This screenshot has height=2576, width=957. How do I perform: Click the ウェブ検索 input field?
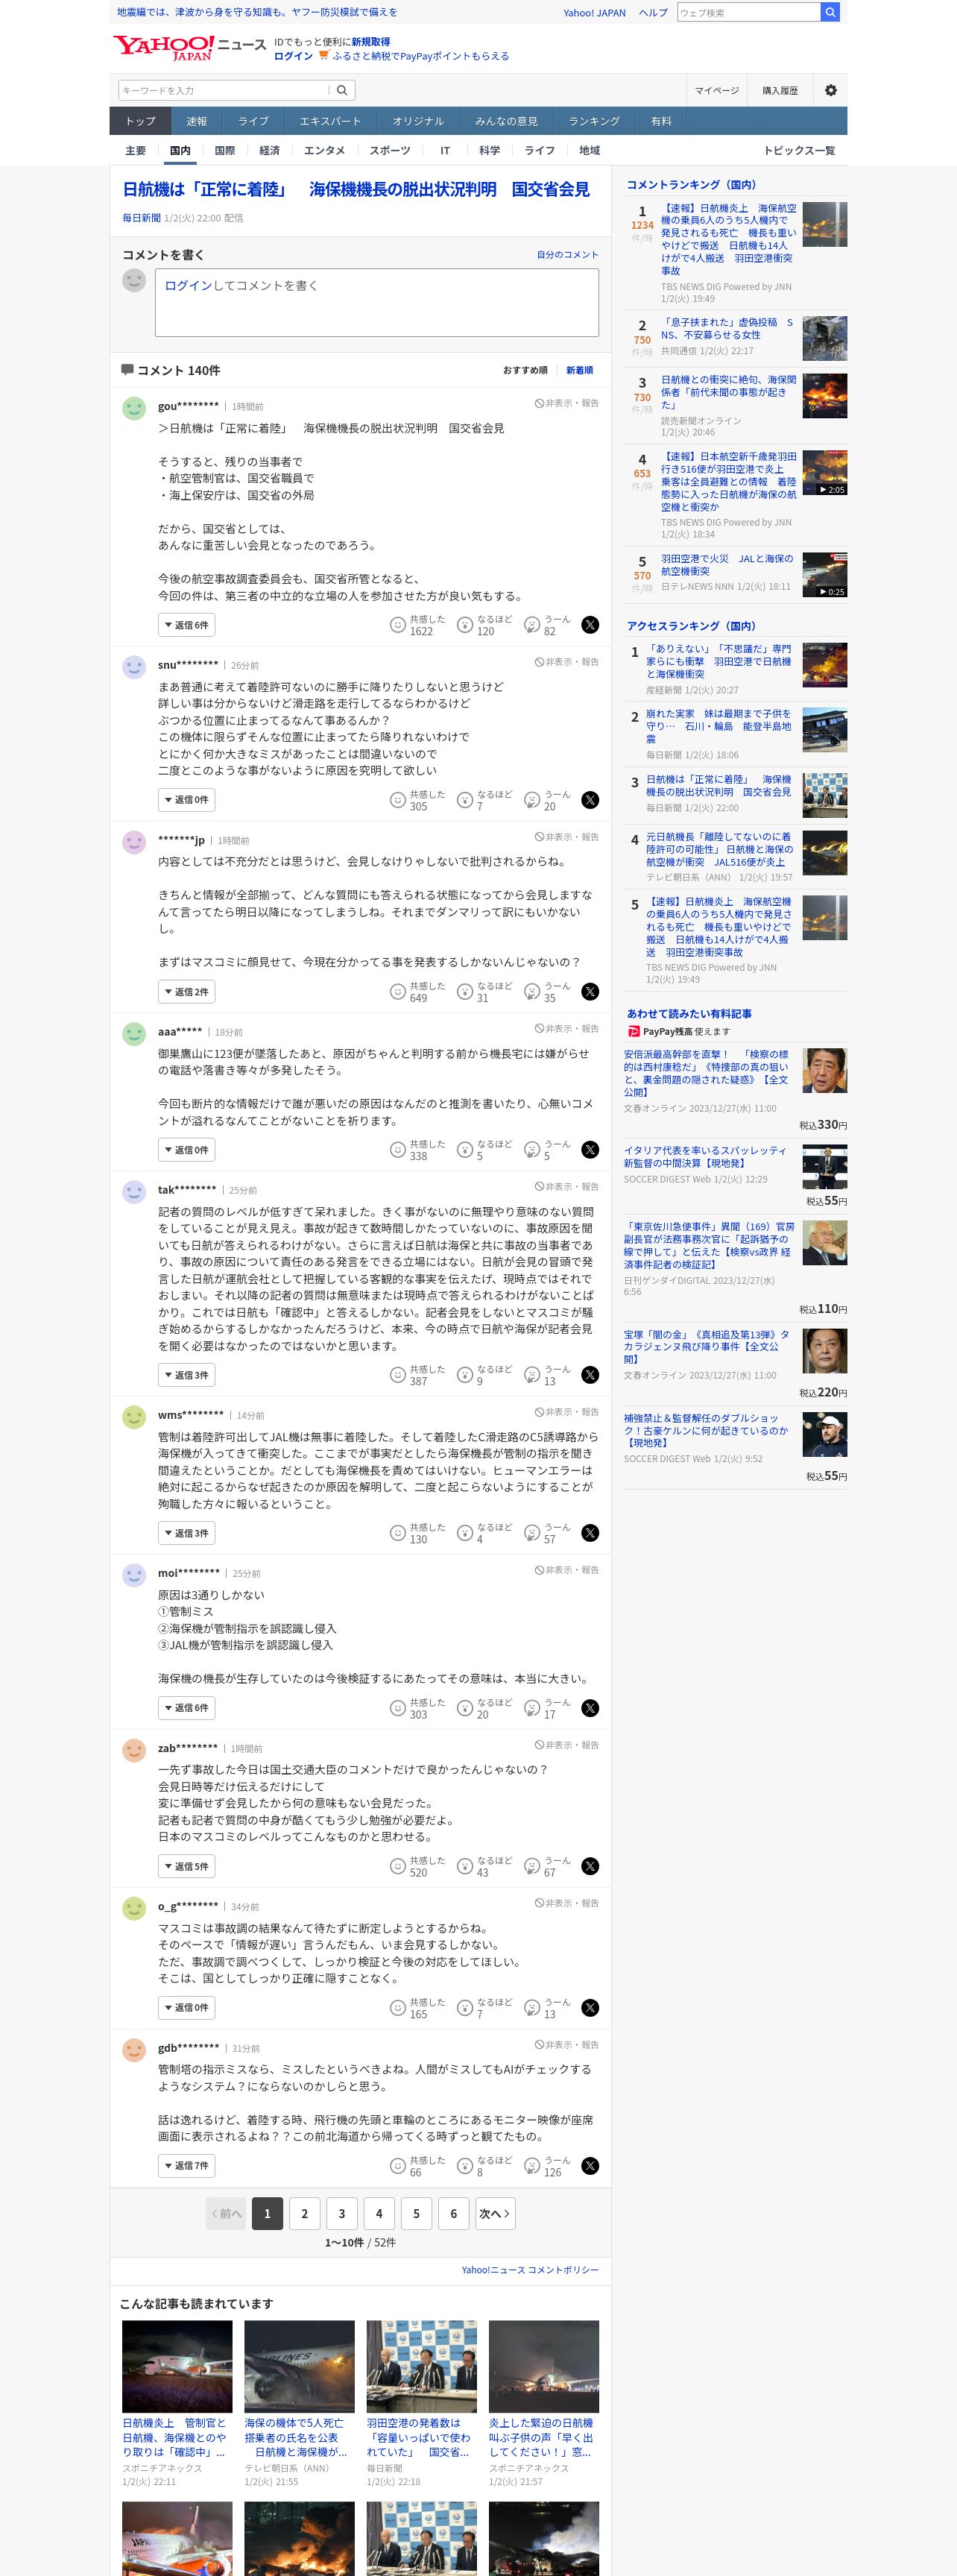tap(749, 12)
